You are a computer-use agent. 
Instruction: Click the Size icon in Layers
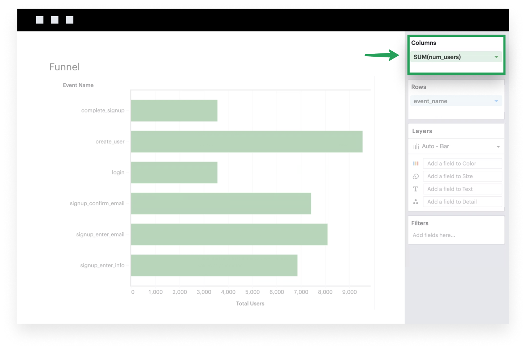[416, 176]
